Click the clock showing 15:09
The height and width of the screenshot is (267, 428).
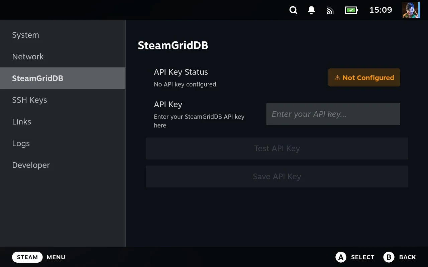tap(381, 10)
